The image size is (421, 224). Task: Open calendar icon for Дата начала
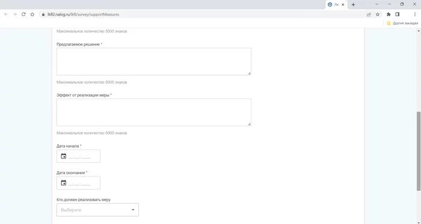pos(63,156)
